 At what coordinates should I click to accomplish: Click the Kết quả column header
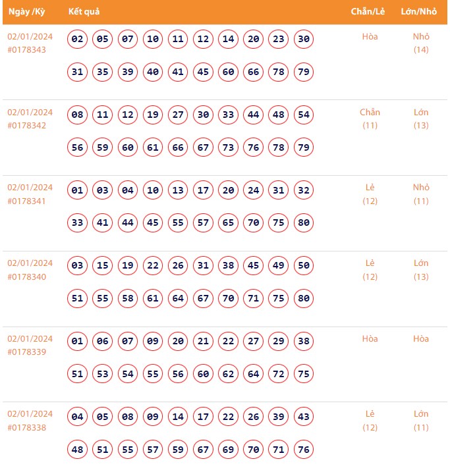pyautogui.click(x=84, y=11)
